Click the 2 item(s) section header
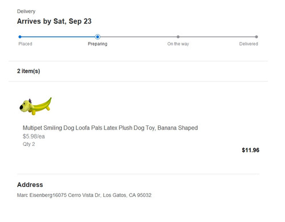Image resolution: width=285 pixels, height=222 pixels. [x=28, y=71]
